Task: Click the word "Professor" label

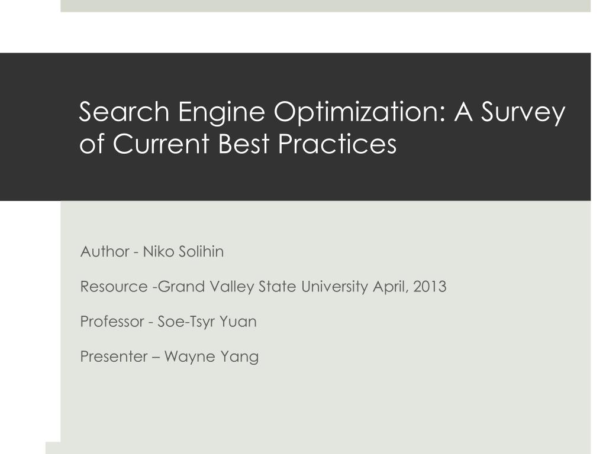Action: coord(112,322)
